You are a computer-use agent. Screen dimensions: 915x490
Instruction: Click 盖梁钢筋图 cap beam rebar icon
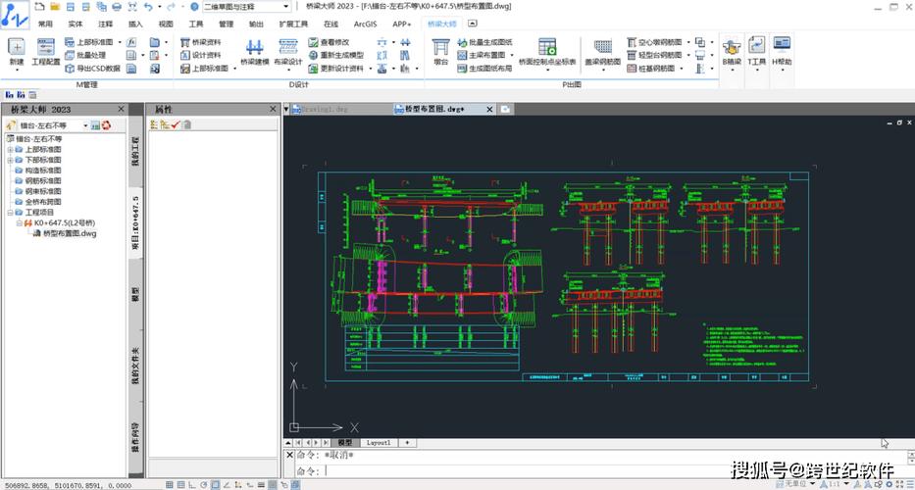603,51
